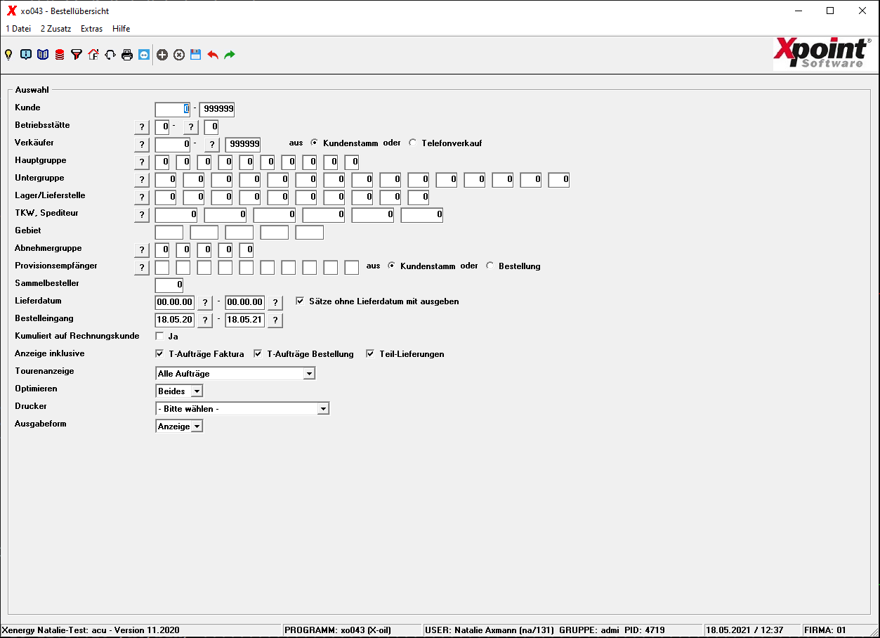Image resolution: width=880 pixels, height=638 pixels.
Task: Open Ausgabeform Anzeige dropdown
Action: pyautogui.click(x=179, y=426)
